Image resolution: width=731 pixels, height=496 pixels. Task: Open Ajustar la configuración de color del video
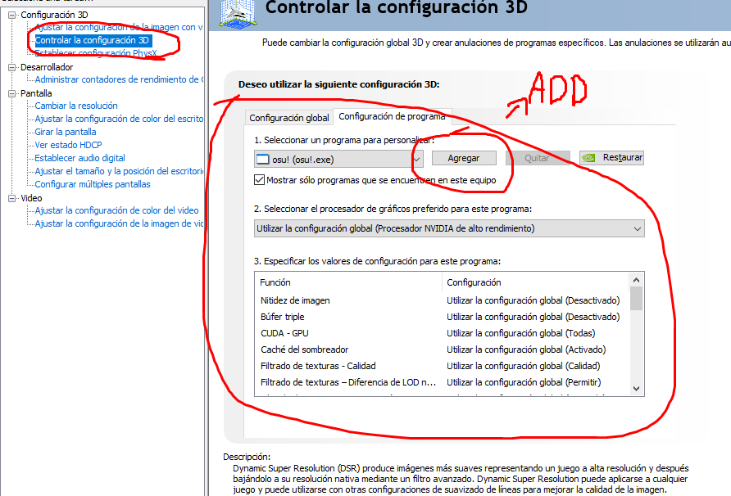[x=116, y=210]
